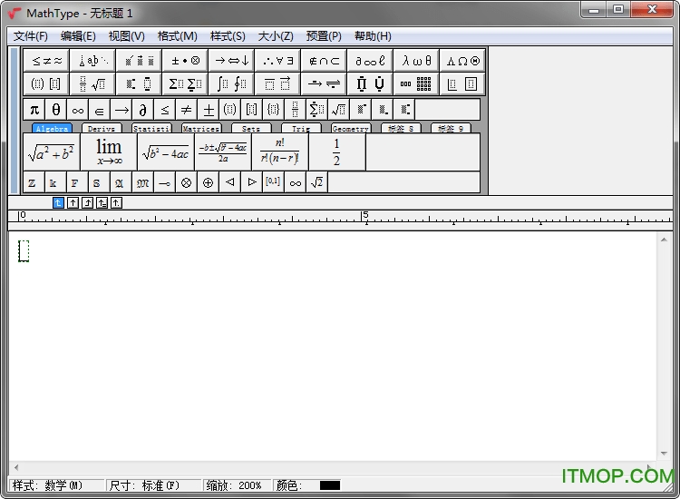The height and width of the screenshot is (499, 680).
Task: Insert the quadratic formula expression
Action: [x=223, y=152]
